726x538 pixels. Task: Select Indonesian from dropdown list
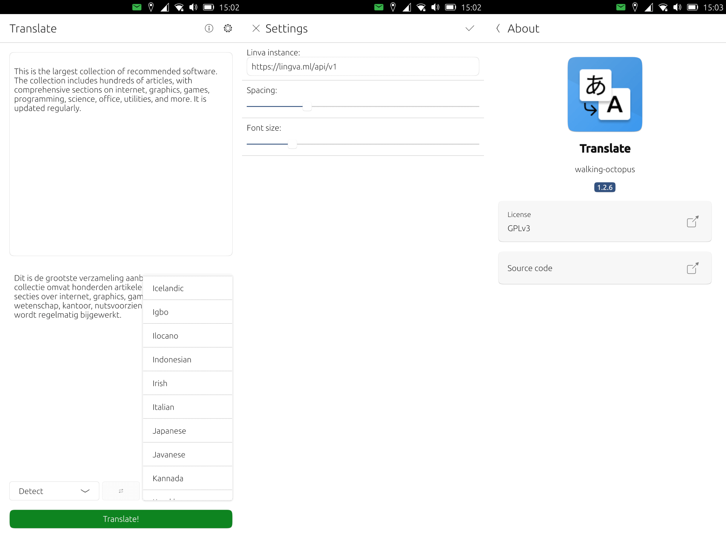(188, 360)
